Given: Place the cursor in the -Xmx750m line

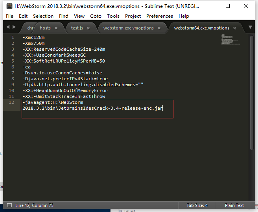Looking at the screenshot, I should 33,43.
